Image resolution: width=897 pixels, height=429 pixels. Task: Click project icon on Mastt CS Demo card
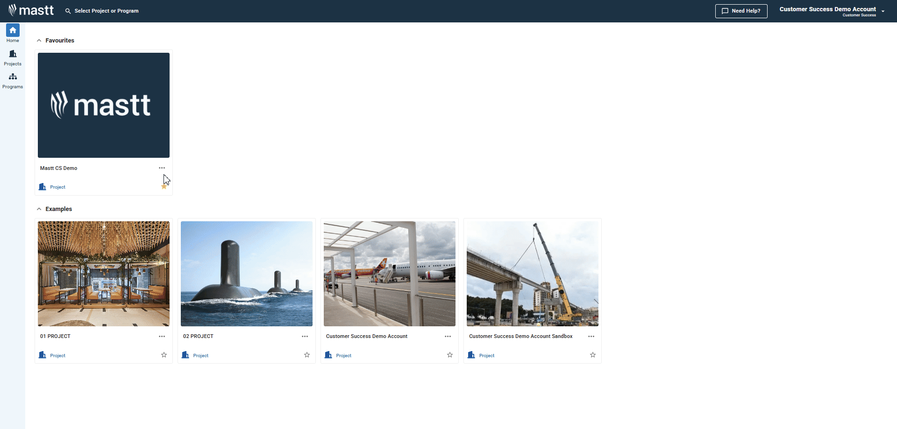click(x=43, y=187)
